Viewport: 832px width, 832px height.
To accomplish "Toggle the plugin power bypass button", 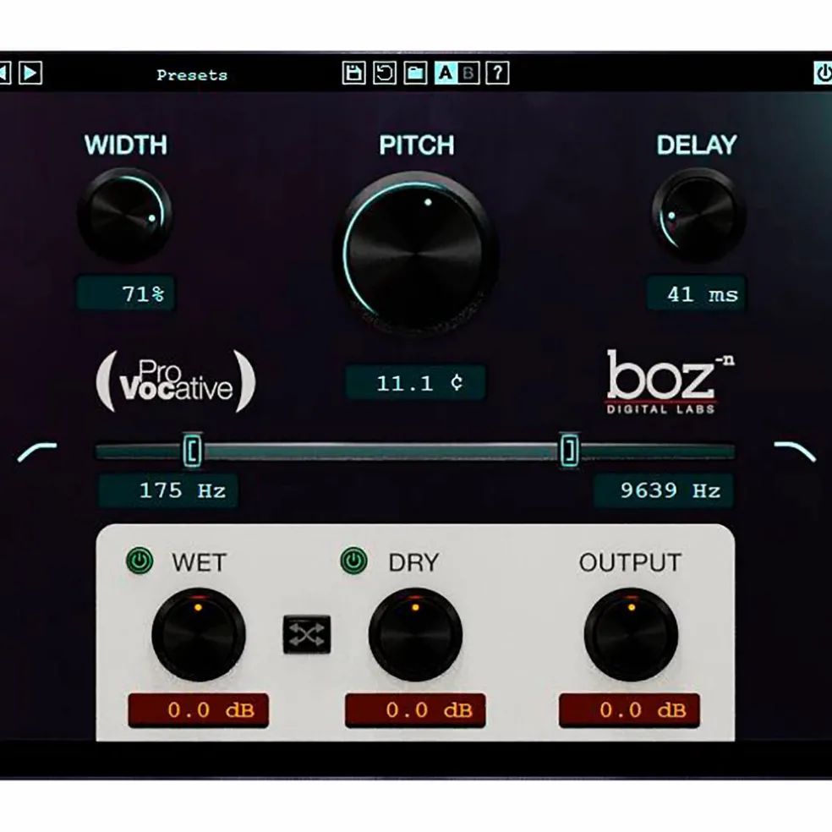I will (x=823, y=73).
